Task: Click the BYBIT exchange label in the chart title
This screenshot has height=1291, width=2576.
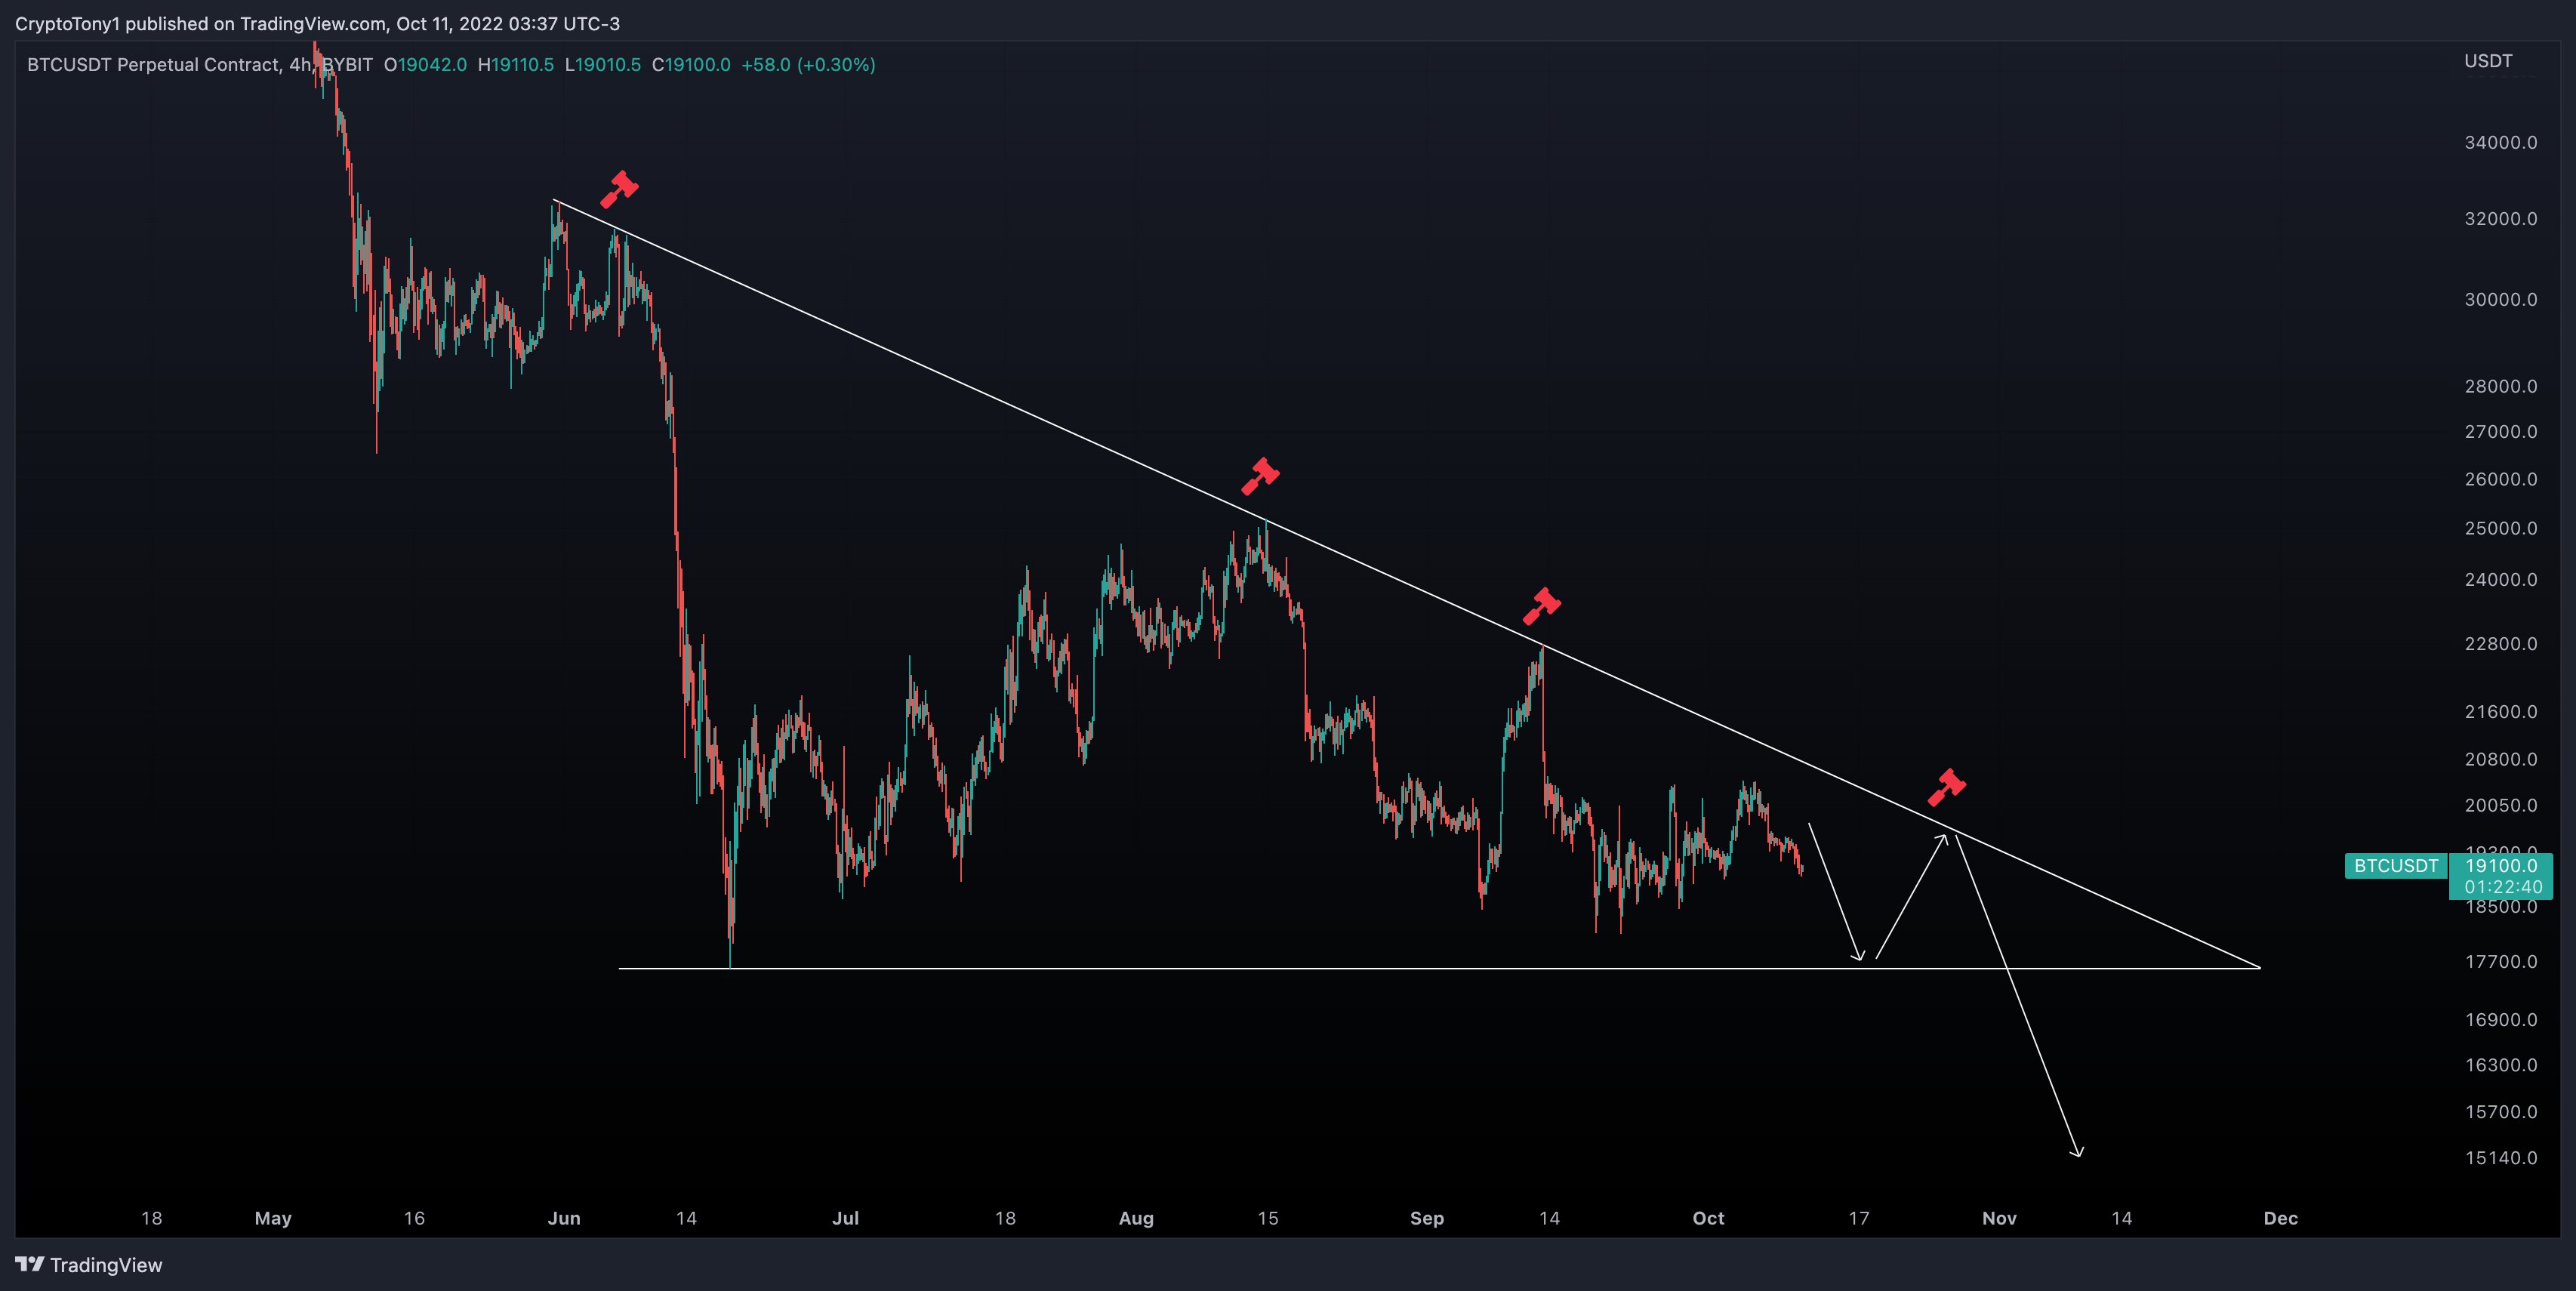Action: point(347,65)
